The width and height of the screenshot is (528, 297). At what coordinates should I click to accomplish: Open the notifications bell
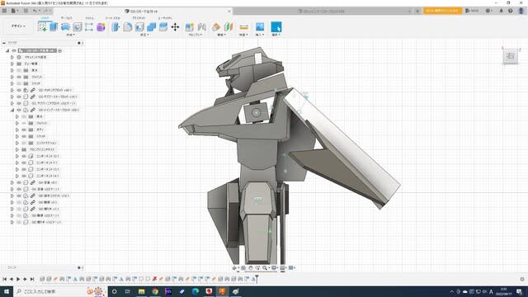(x=501, y=11)
